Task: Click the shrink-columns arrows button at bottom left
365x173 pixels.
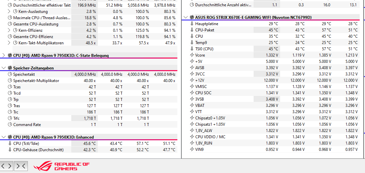Action: click(x=21, y=166)
